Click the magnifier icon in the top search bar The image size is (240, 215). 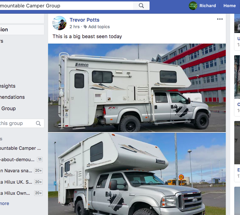coord(141,6)
